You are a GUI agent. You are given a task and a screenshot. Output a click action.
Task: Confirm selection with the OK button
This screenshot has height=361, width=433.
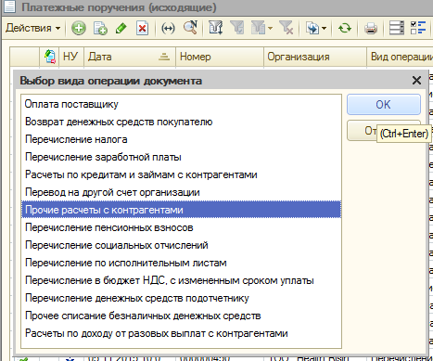tap(384, 105)
